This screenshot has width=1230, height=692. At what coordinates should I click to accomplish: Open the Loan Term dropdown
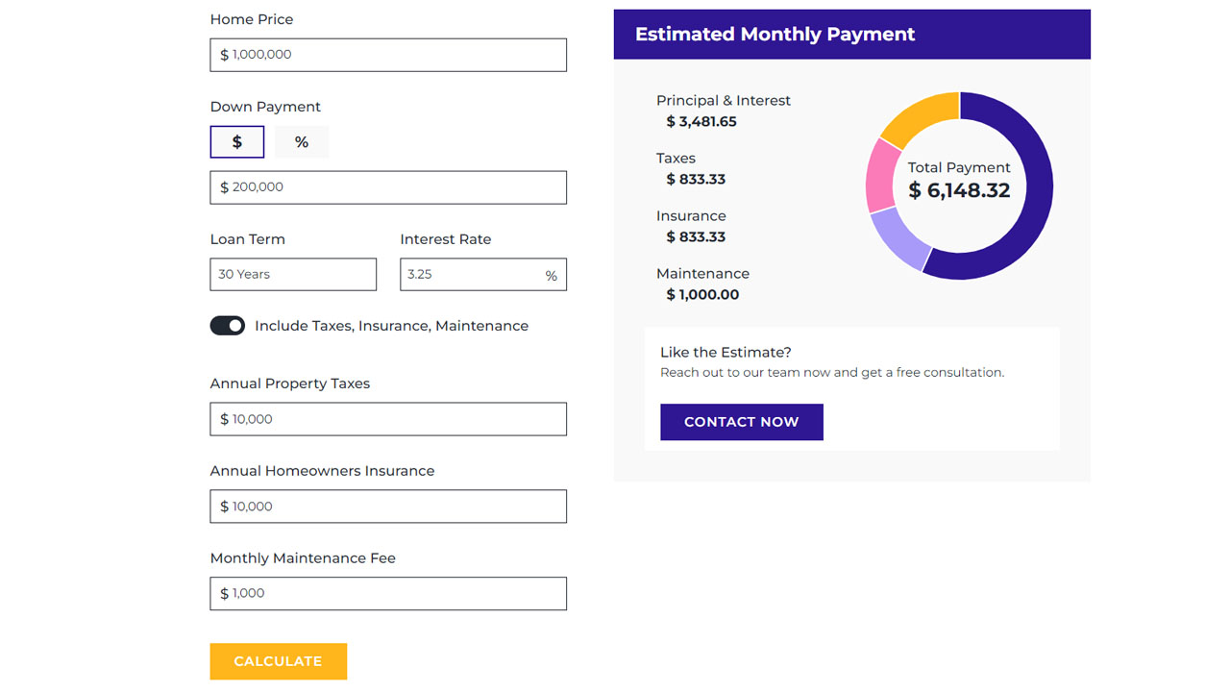click(292, 274)
